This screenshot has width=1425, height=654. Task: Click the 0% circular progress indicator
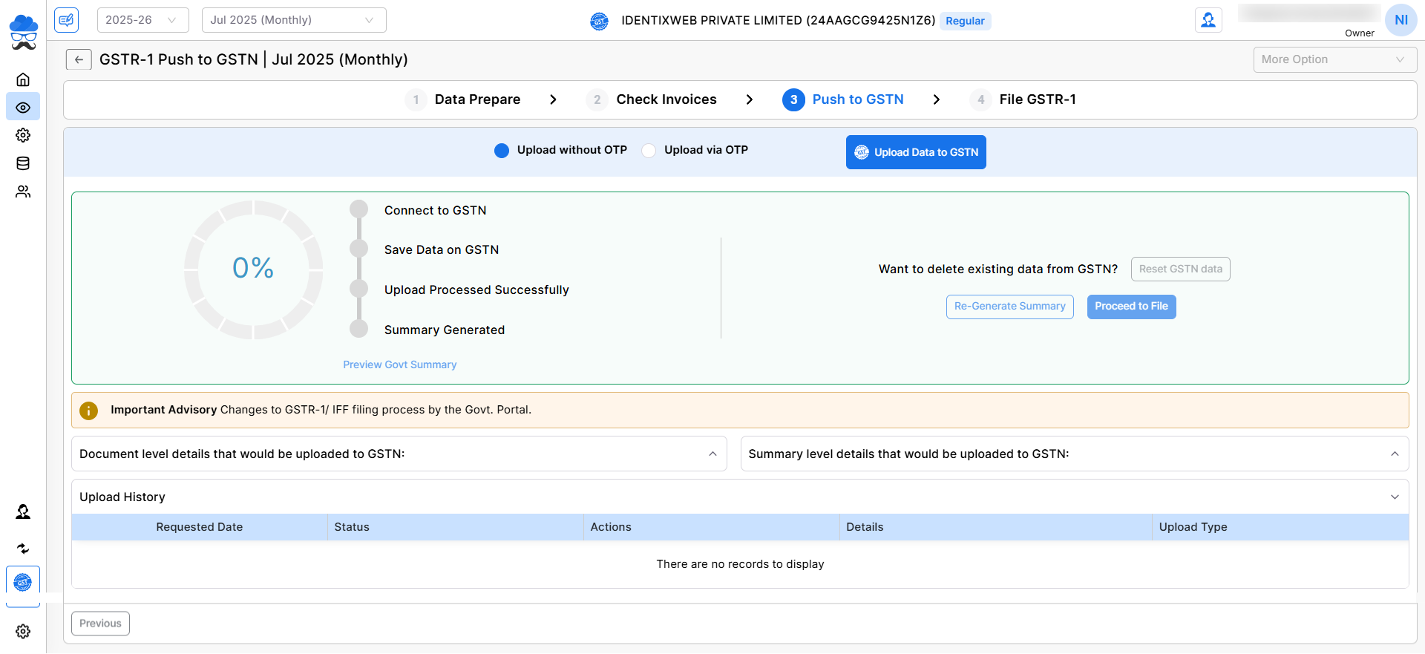pyautogui.click(x=253, y=269)
